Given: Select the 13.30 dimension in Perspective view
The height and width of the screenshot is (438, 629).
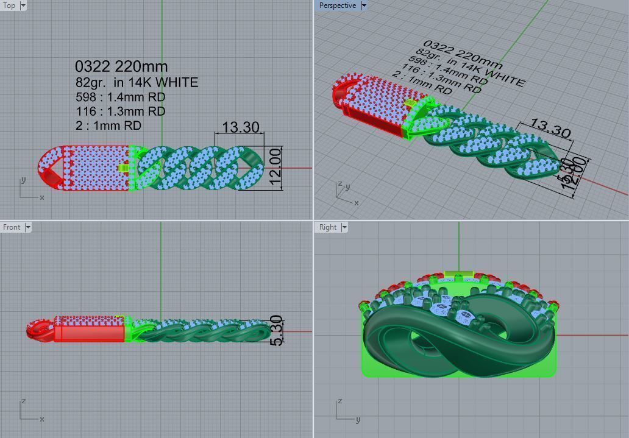Looking at the screenshot, I should point(550,127).
